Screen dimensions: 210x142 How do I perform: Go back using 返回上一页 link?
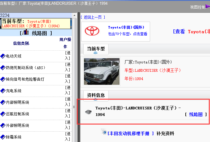click(93, 17)
